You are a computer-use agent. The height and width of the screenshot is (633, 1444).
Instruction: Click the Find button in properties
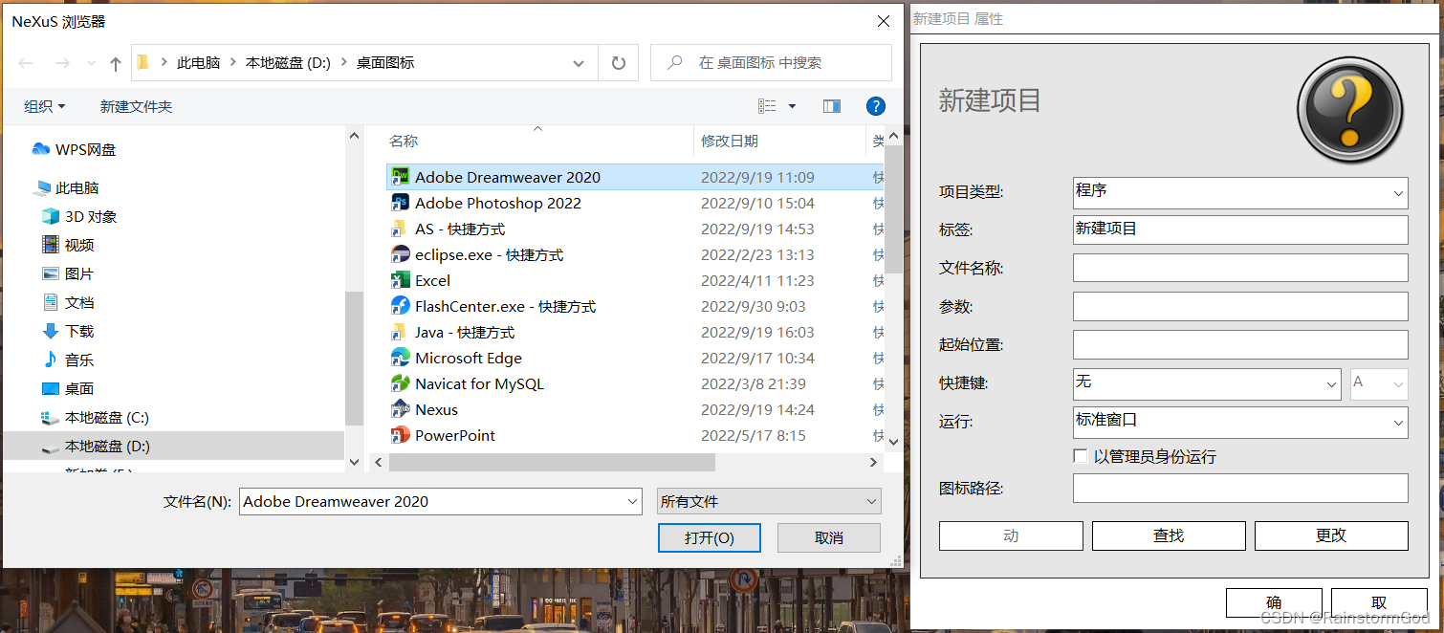tap(1169, 535)
